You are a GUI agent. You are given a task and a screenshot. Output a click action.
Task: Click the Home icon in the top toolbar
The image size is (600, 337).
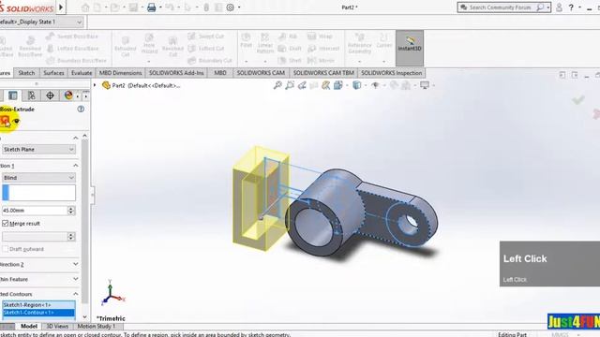(x=85, y=7)
